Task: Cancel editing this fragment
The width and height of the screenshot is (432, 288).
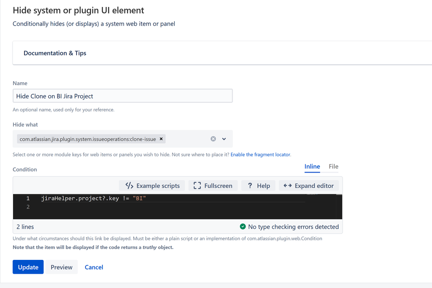Action: tap(94, 267)
